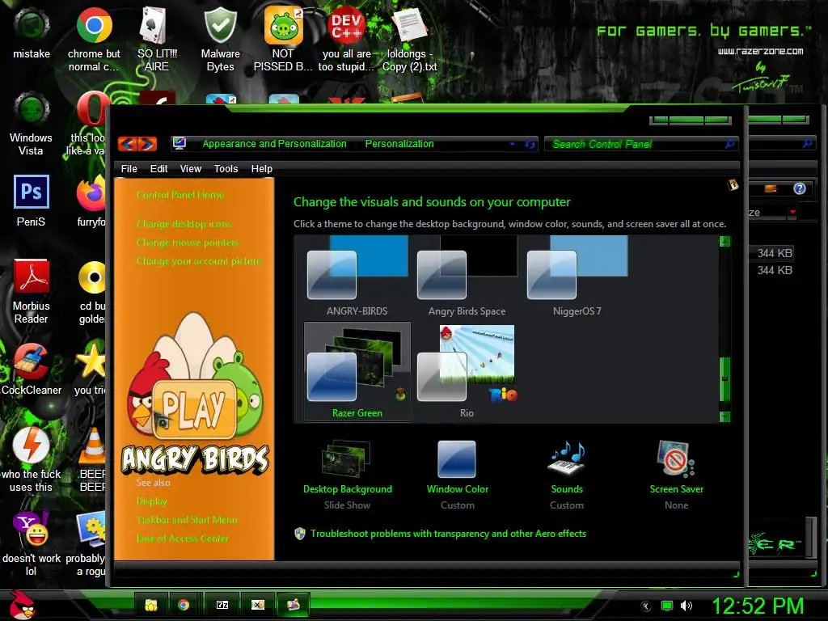Viewport: 828px width, 621px height.
Task: Open Ease of Access Center link
Action: [x=182, y=538]
